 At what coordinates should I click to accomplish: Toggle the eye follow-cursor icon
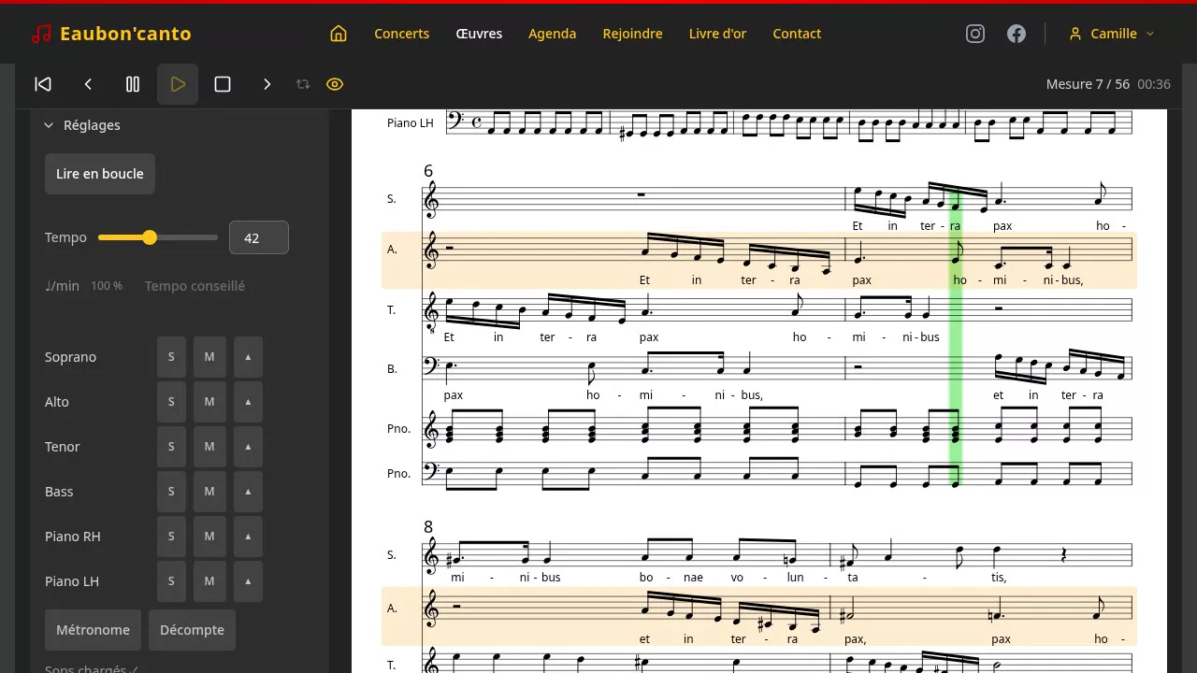(x=335, y=84)
